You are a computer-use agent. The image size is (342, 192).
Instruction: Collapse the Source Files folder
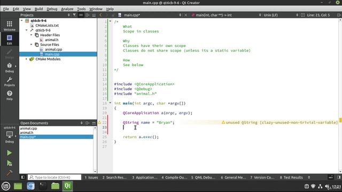[31, 44]
